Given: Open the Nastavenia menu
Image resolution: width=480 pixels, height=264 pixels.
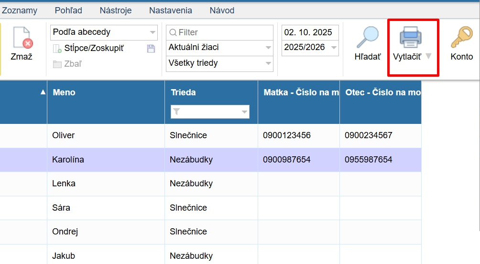Looking at the screenshot, I should click(x=171, y=10).
